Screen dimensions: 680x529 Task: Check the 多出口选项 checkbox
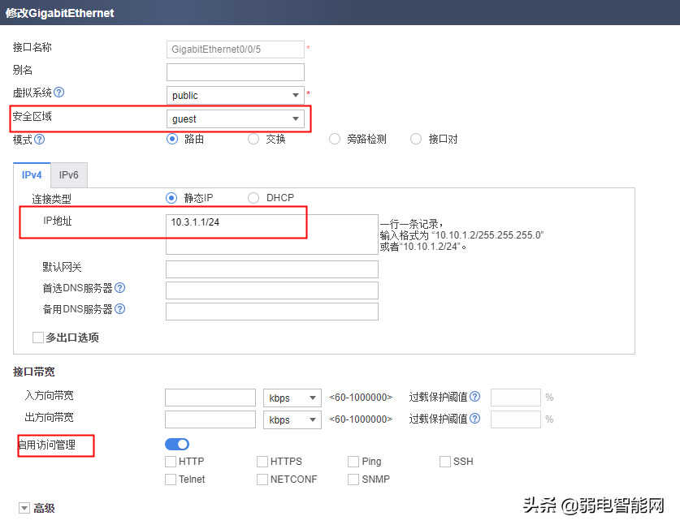click(x=38, y=338)
